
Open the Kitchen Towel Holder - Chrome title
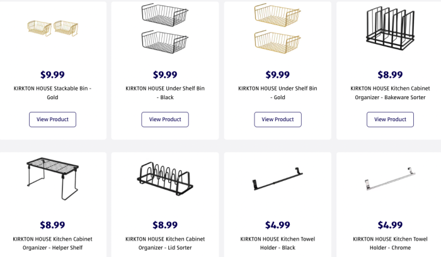(390, 243)
